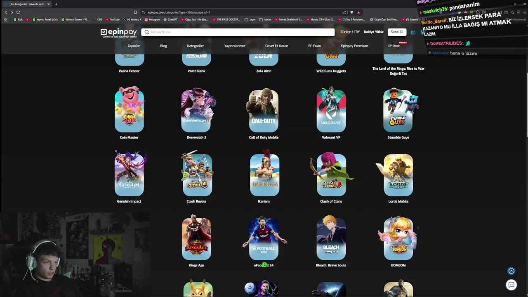This screenshot has height=297, width=528.
Task: Open the Brave Shields lion icon
Action: [x=351, y=12]
